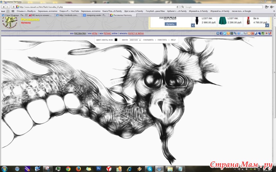The width and height of the screenshot is (276, 172).
Task: Open the 'Книга Пла...ch Family' bookmark
Action: pos(112,11)
